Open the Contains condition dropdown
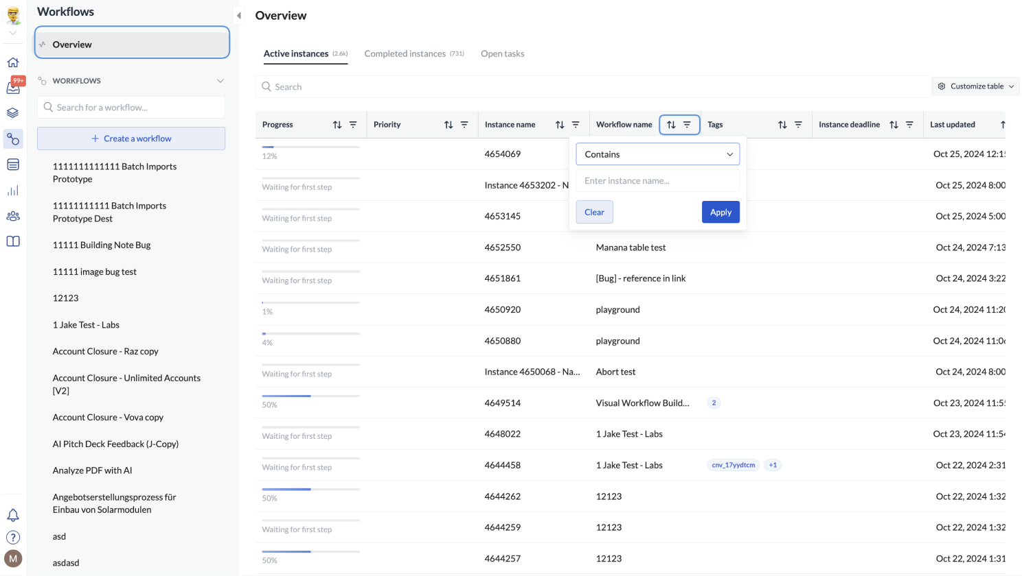Viewport: 1022px width, 576px height. click(658, 154)
